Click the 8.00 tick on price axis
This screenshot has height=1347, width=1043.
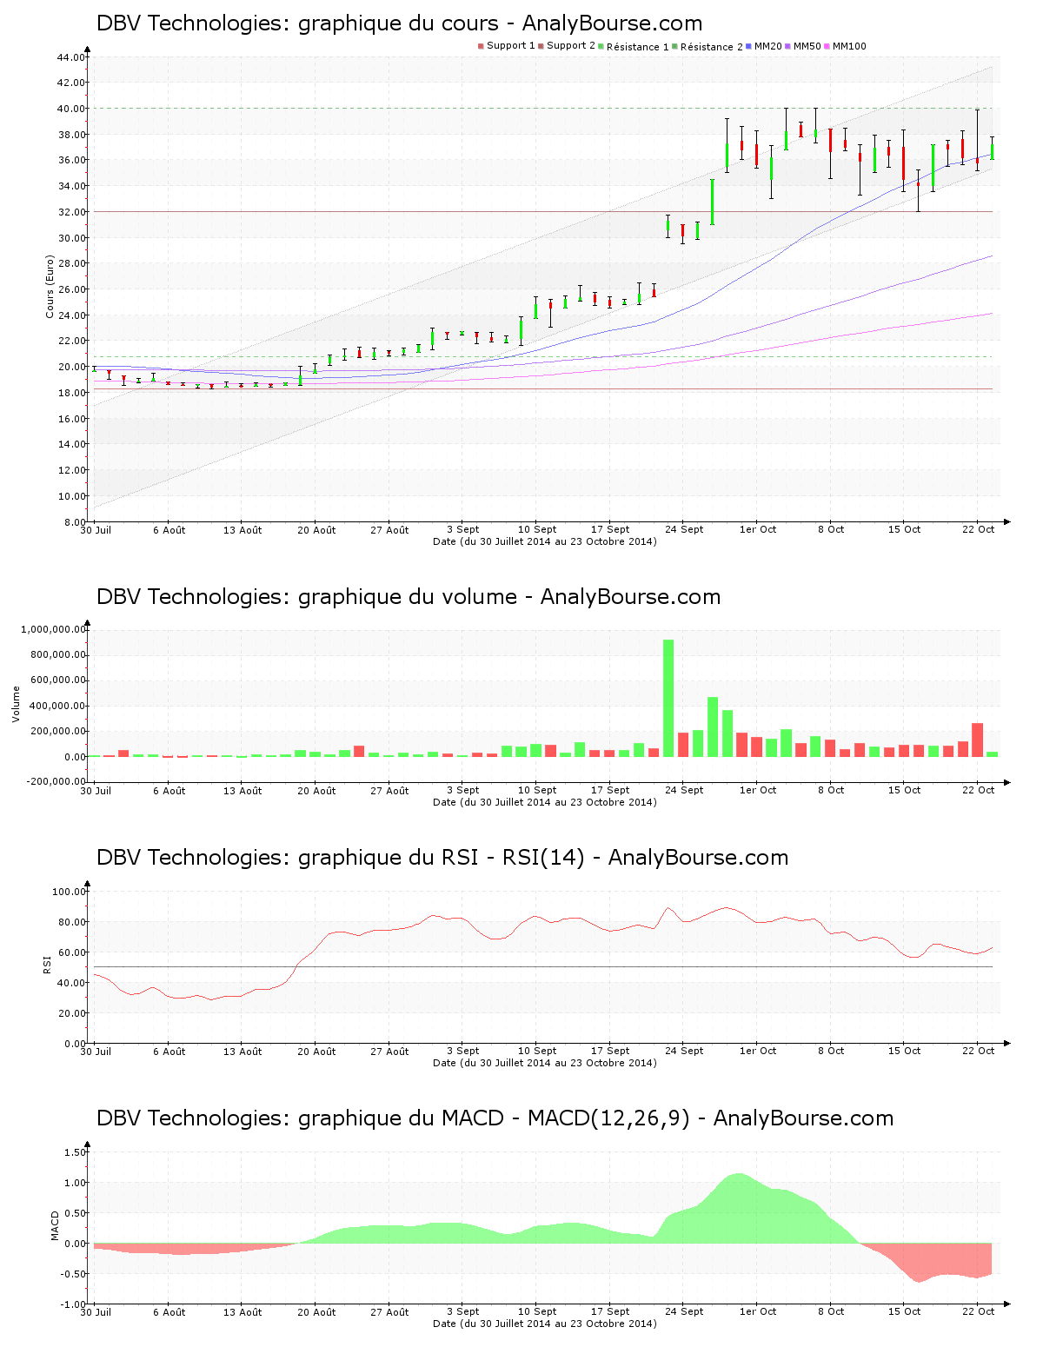tap(74, 522)
